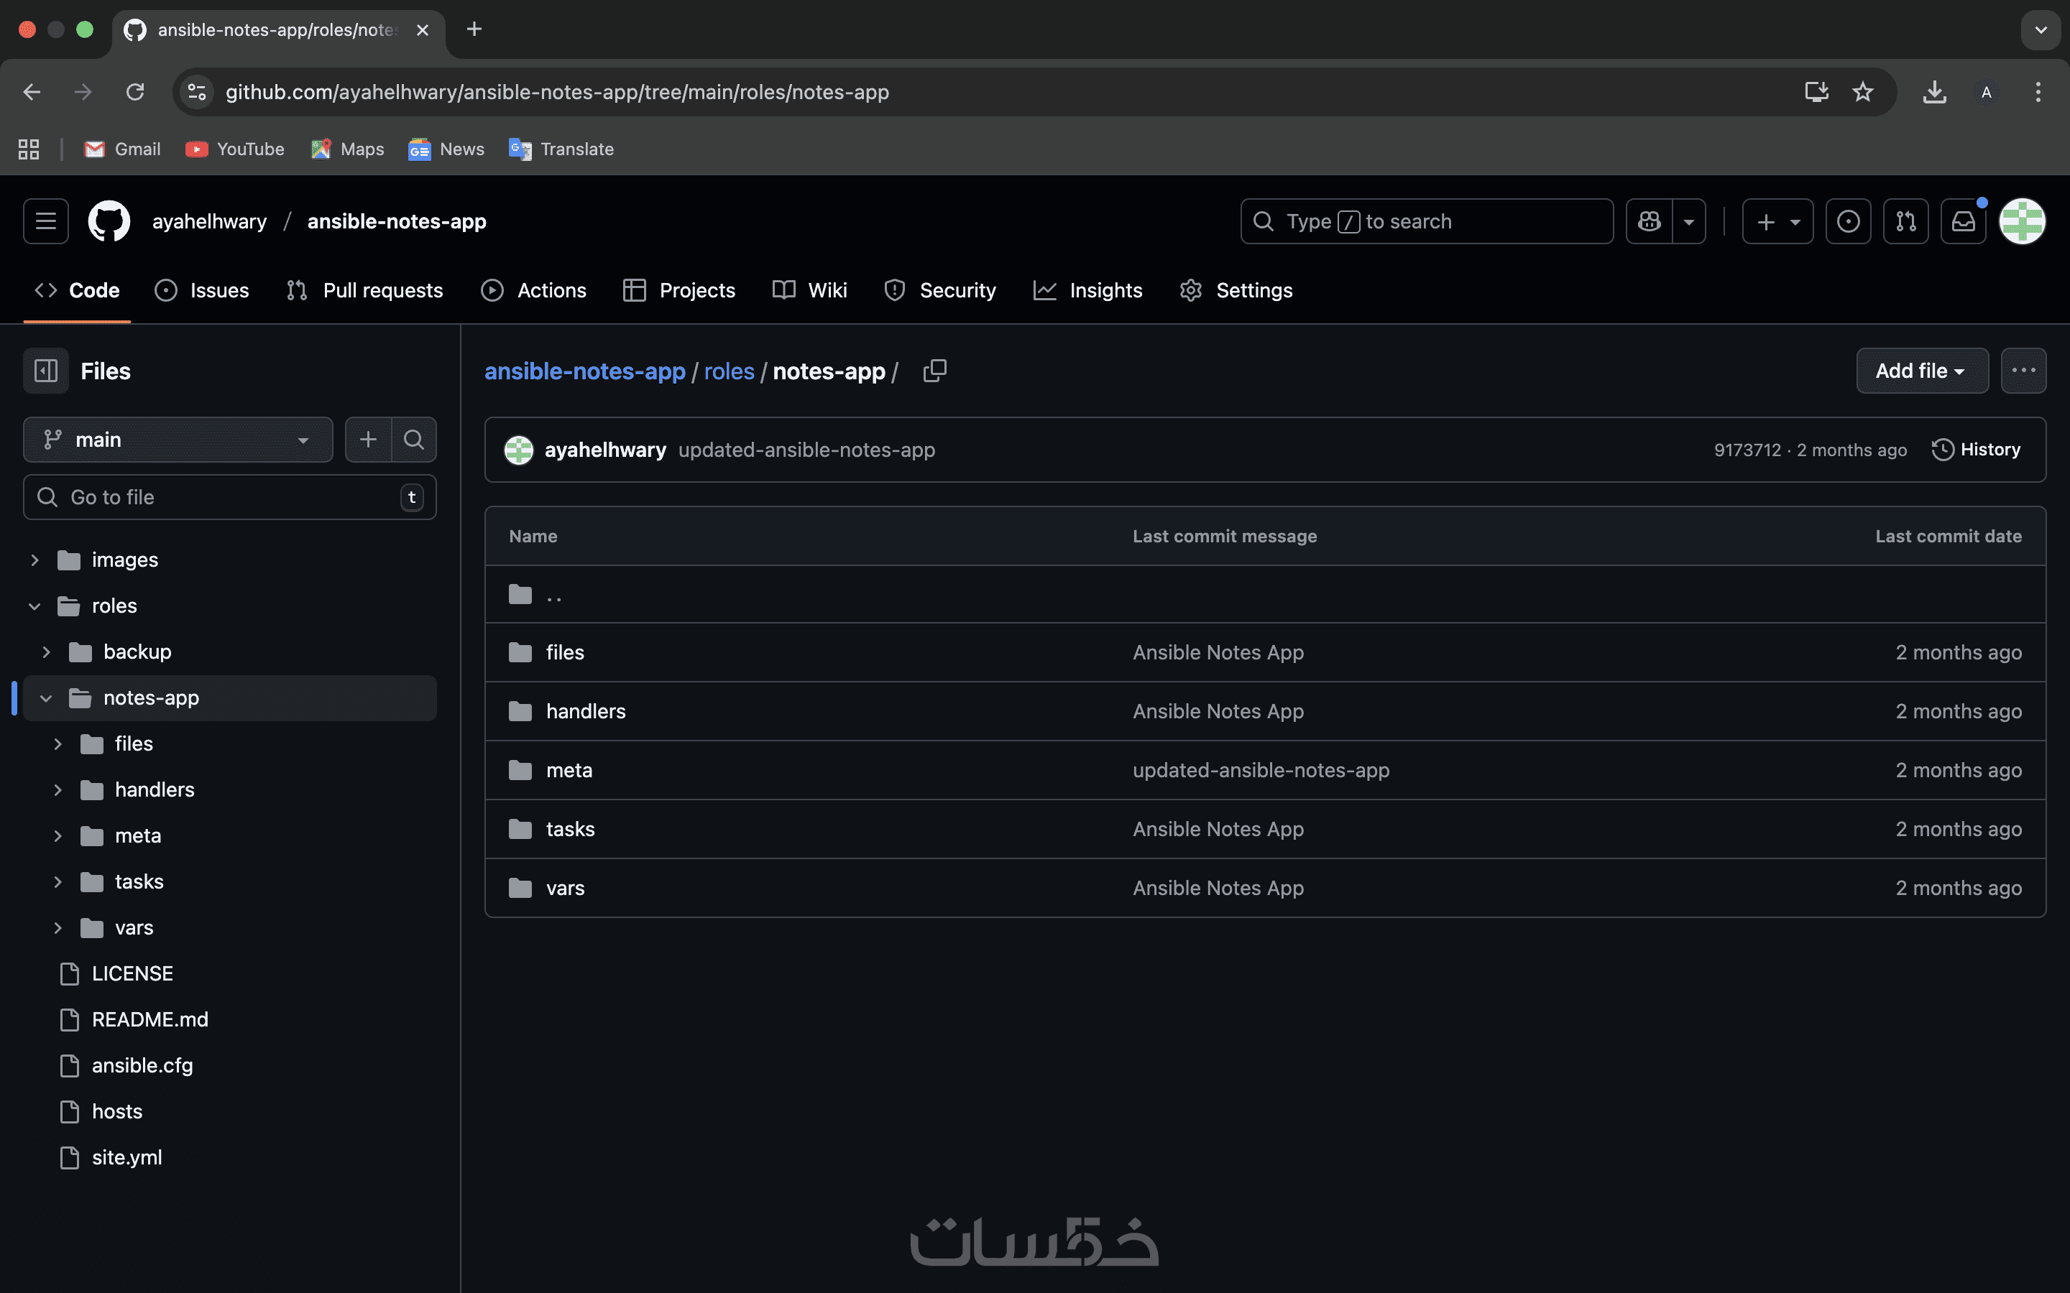Add new file via sidebar plus icon
Image resolution: width=2070 pixels, height=1293 pixels.
point(368,440)
